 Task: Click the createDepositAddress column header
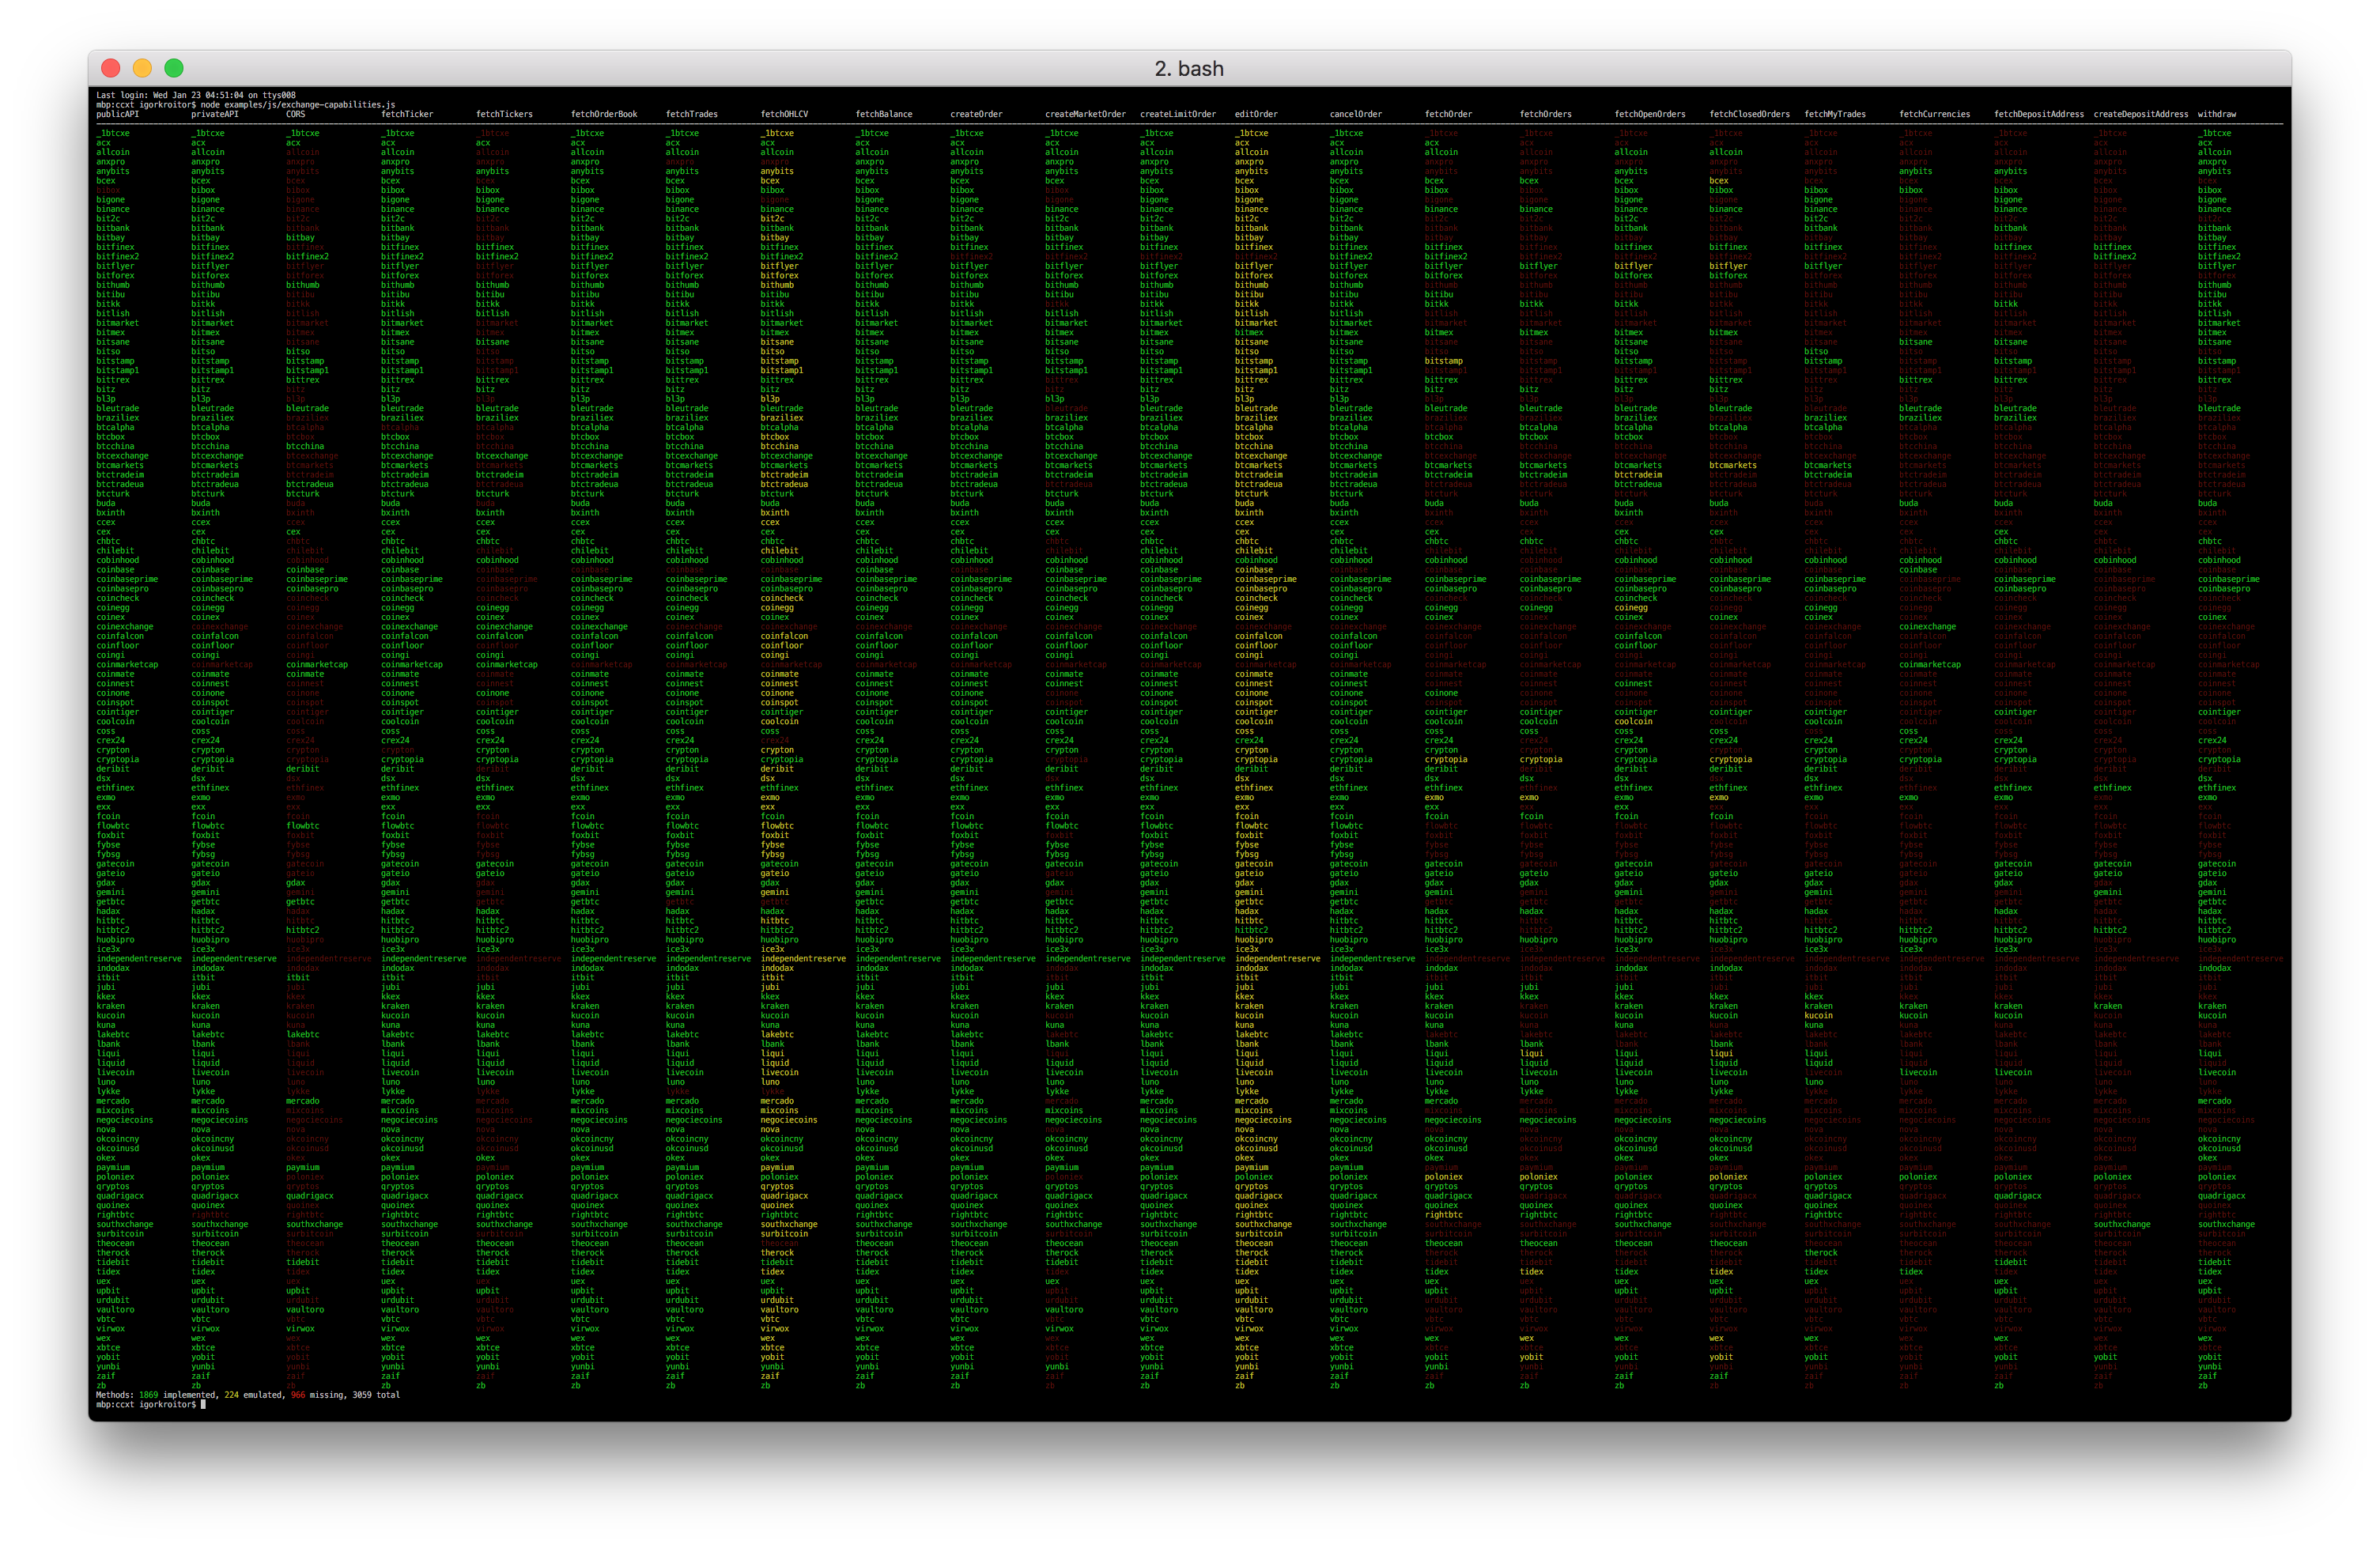pyautogui.click(x=2140, y=114)
